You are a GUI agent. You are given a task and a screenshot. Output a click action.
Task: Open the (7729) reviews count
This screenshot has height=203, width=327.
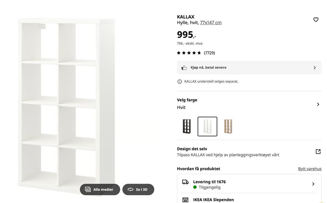click(209, 53)
